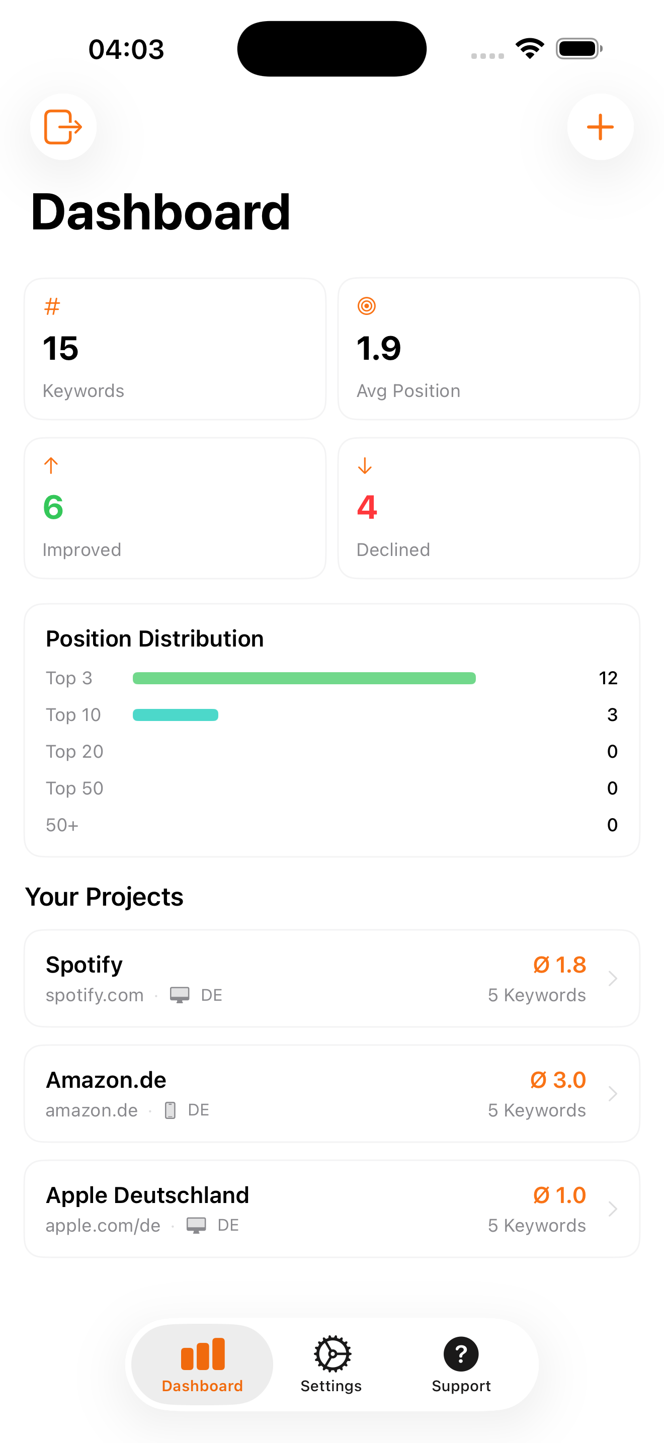Select the Keywords stat card
This screenshot has height=1443, width=664.
(x=175, y=349)
